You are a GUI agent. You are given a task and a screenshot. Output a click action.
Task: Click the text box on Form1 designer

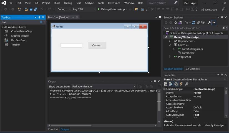click(x=71, y=45)
